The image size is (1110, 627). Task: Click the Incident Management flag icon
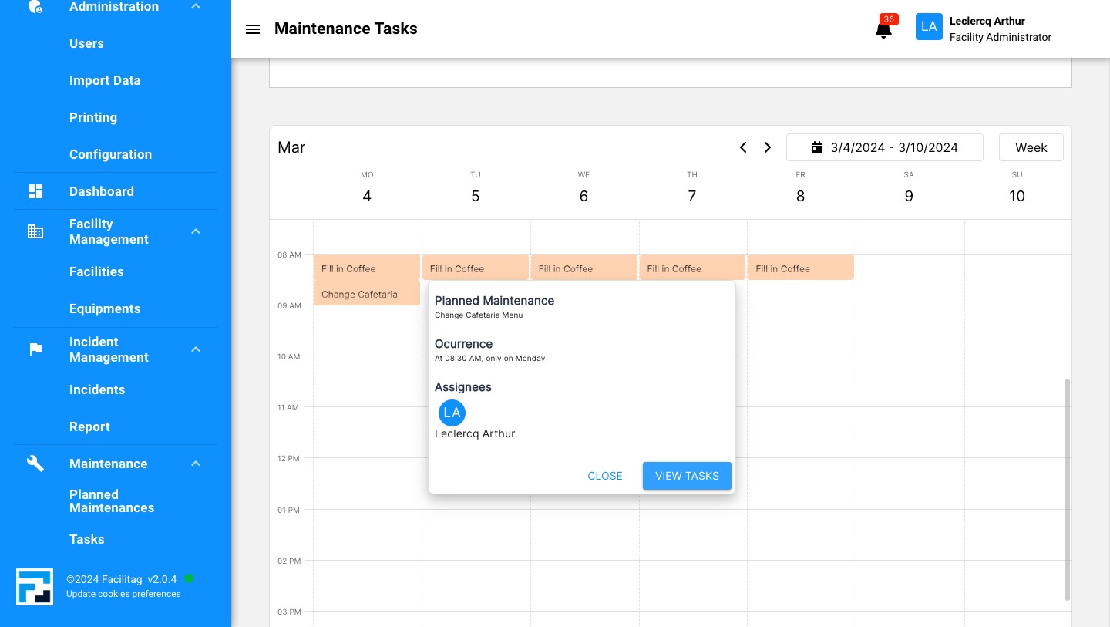[x=35, y=349]
